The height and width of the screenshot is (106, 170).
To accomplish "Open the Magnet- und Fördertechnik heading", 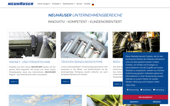I will 29,62.
